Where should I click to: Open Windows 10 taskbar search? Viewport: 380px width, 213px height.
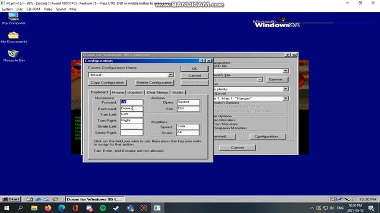click(20, 208)
